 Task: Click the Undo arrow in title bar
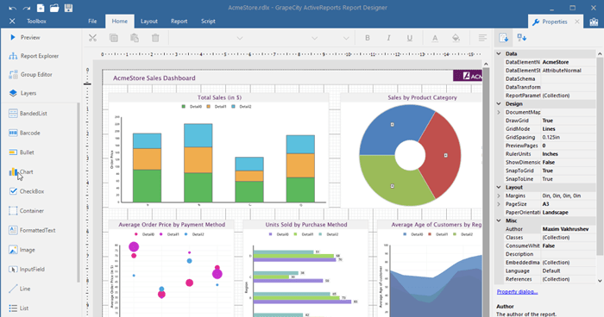tap(12, 8)
